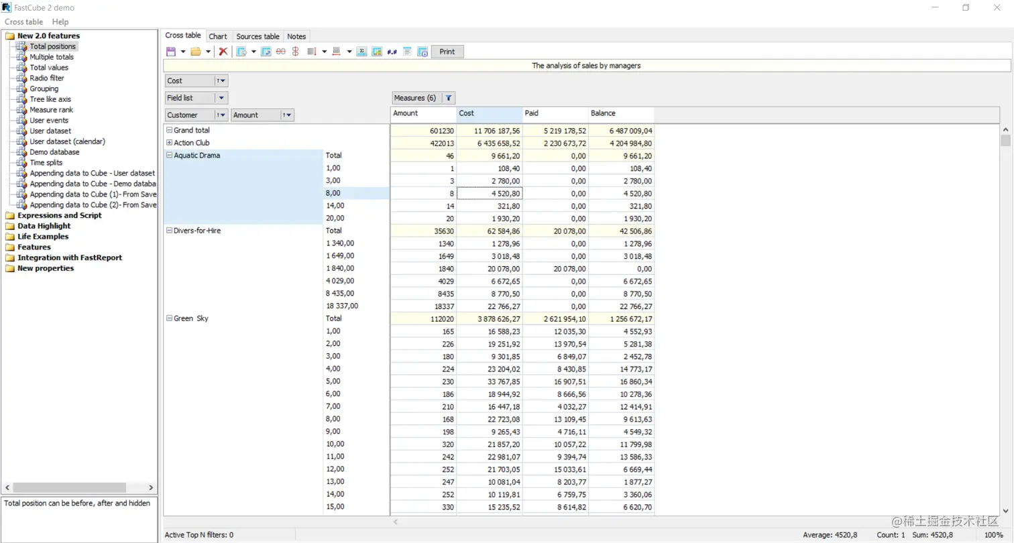
Task: Open the New properties folder
Action: (46, 268)
